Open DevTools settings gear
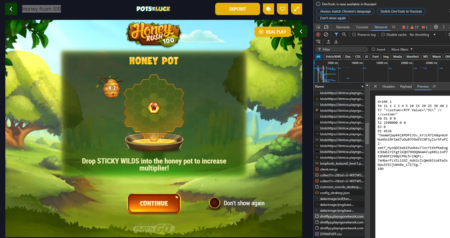Image resolution: width=450 pixels, height=238 pixels. click(x=436, y=27)
